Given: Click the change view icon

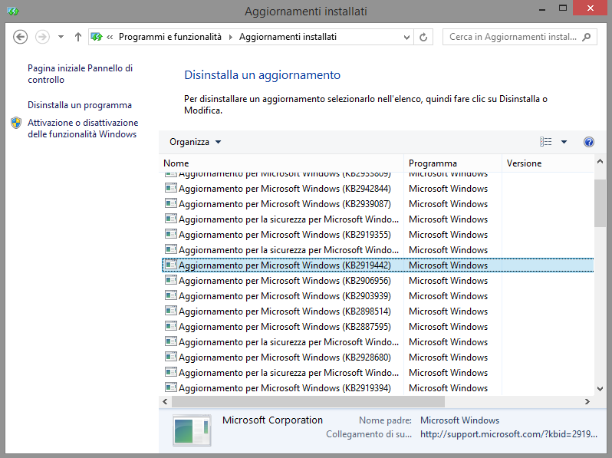Looking at the screenshot, I should coord(545,142).
